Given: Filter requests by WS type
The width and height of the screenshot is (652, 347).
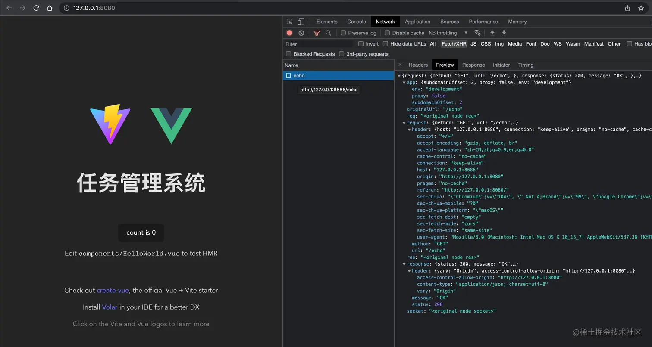Looking at the screenshot, I should 558,44.
